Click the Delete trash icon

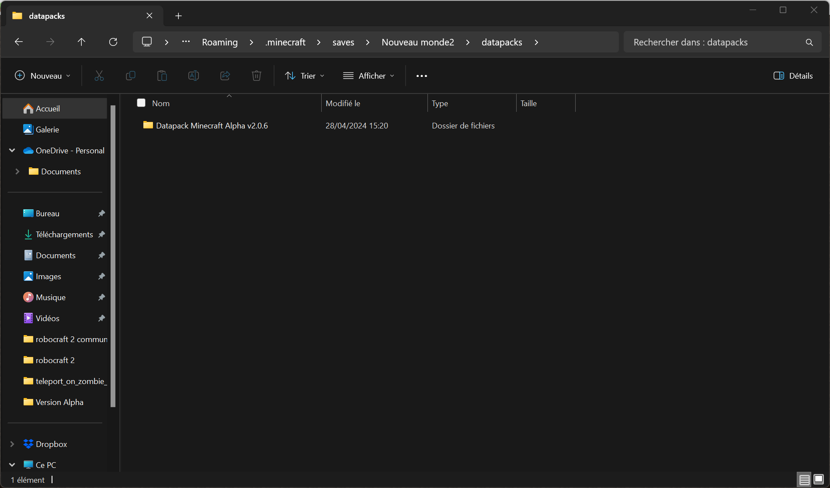(257, 76)
